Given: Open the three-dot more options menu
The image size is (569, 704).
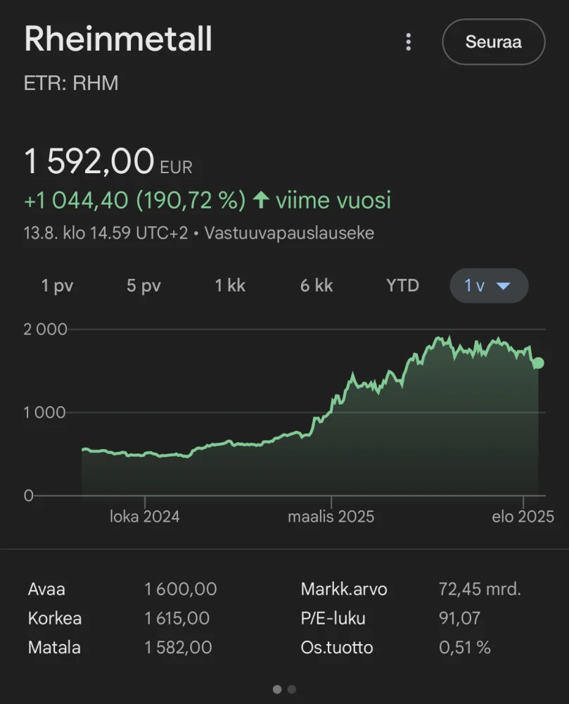Looking at the screenshot, I should pyautogui.click(x=408, y=42).
